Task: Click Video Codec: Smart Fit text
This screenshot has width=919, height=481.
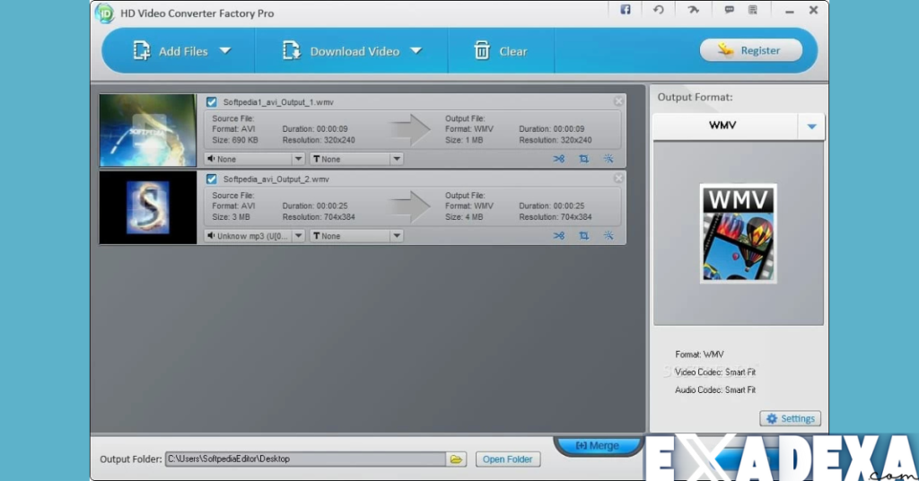Action: point(715,372)
